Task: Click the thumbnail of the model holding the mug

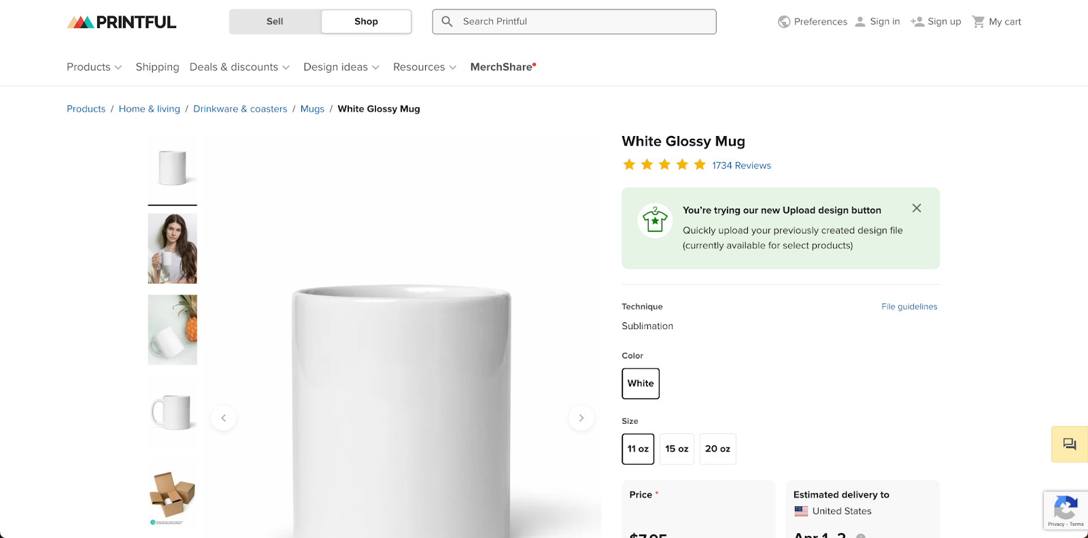Action: (x=172, y=248)
